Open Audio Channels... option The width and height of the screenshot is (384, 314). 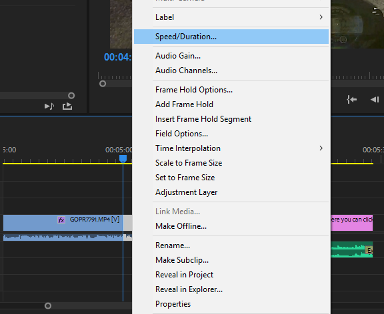(x=231, y=71)
